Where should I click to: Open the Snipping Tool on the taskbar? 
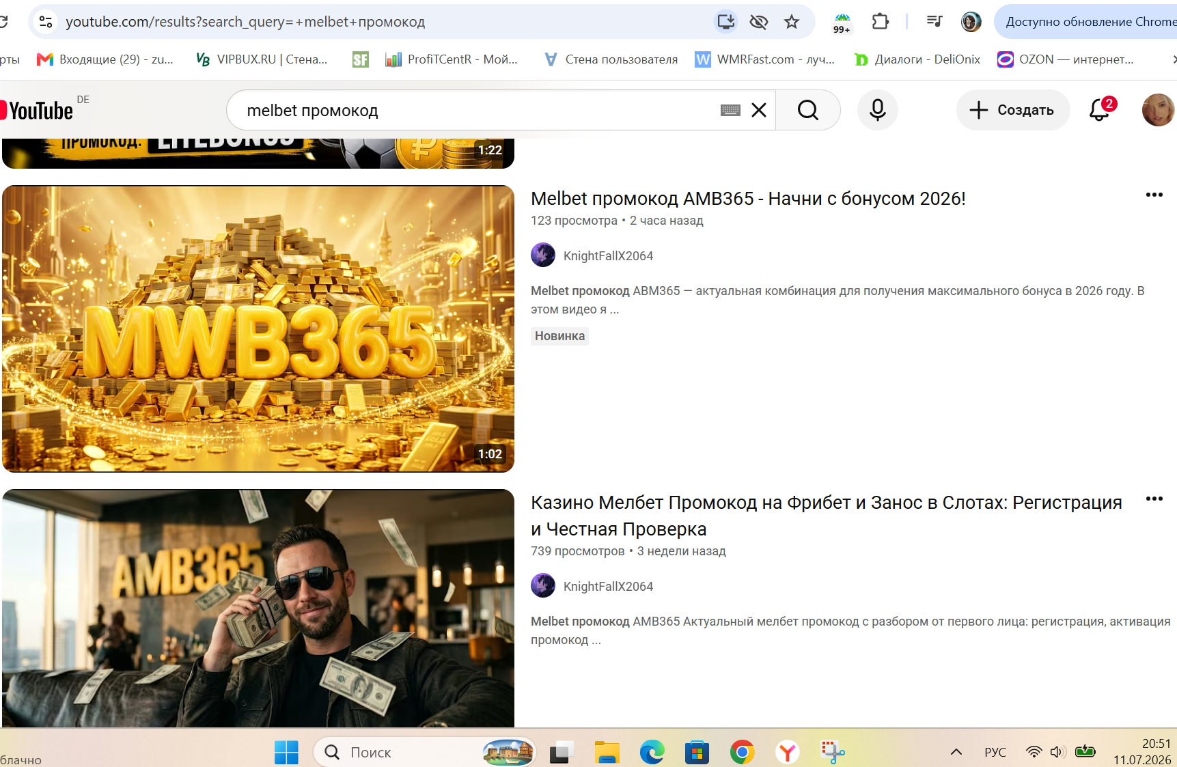pyautogui.click(x=833, y=752)
